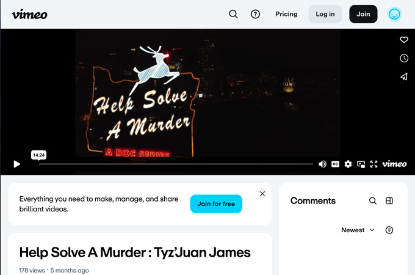Image resolution: width=415 pixels, height=275 pixels.
Task: Play the video
Action: (17, 164)
